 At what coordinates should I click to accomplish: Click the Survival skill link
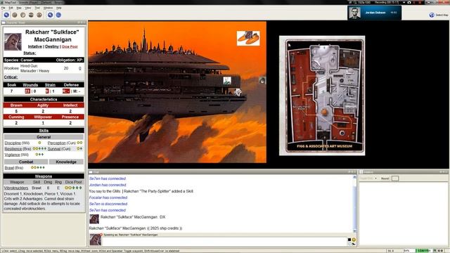(54, 149)
